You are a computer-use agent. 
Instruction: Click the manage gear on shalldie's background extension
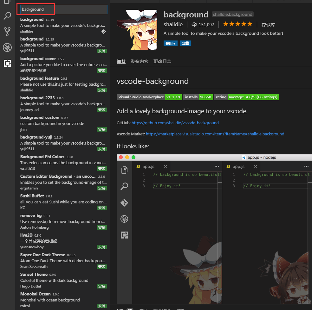[x=104, y=32]
